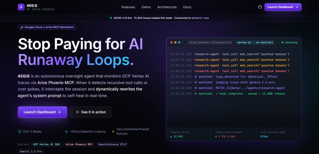Click the hackathon badge sparkle icon

click(x=22, y=27)
